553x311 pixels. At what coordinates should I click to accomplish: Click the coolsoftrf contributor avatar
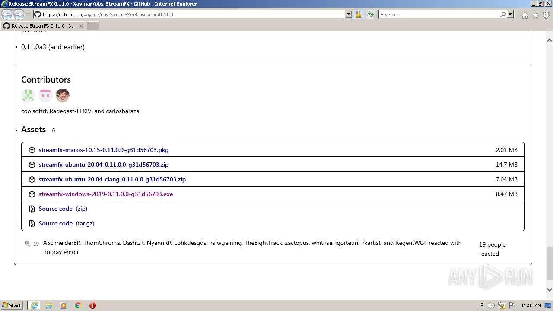[28, 95]
